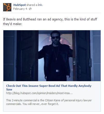Click the silver belt buckle in the preview picture
The height and width of the screenshot is (114, 104).
click(58, 71)
